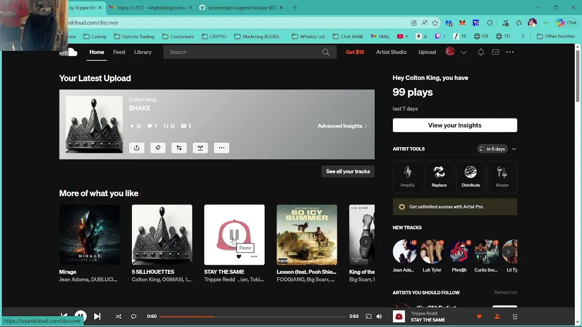Open the Distribute artist tool

[x=471, y=177]
